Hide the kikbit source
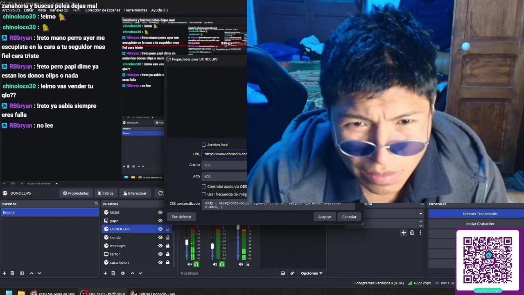Viewport: 524px width, 295px height. (160, 212)
